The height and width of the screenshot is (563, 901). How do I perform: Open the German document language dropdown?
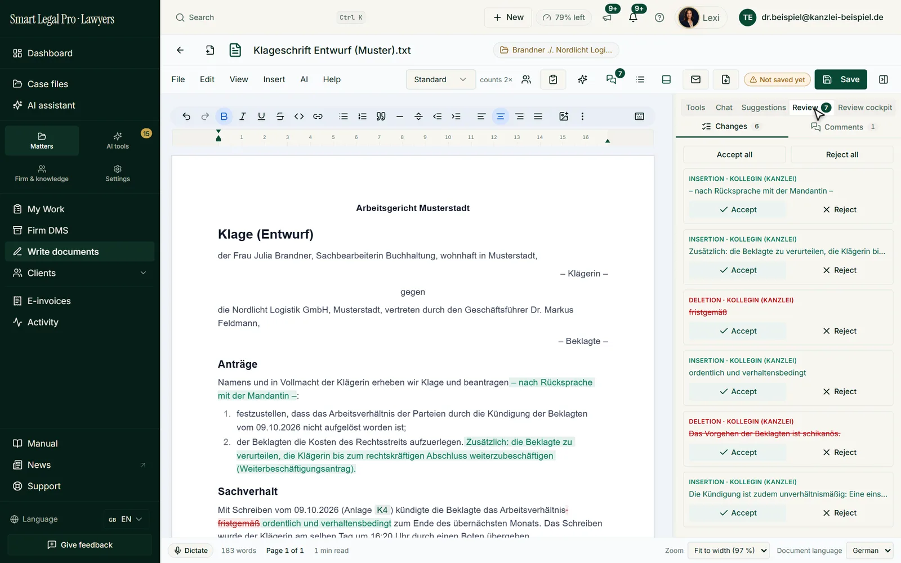870,551
